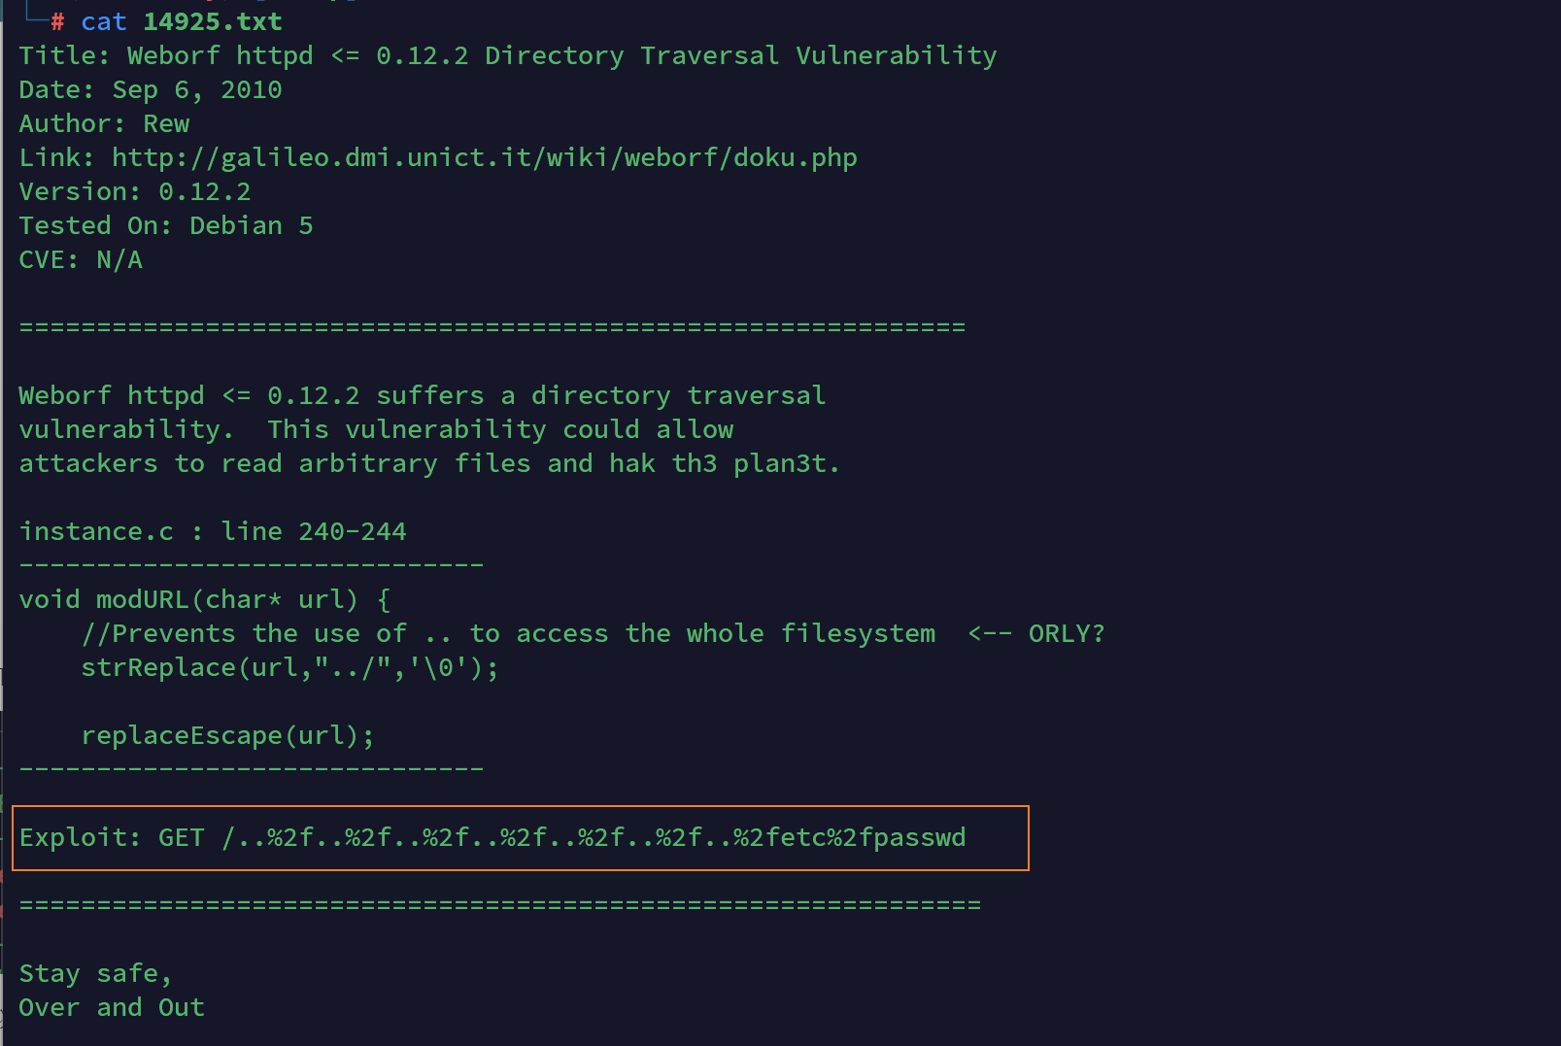The height and width of the screenshot is (1046, 1561).
Task: Click 'Tested On: Debian 5' text
Action: pyautogui.click(x=166, y=225)
